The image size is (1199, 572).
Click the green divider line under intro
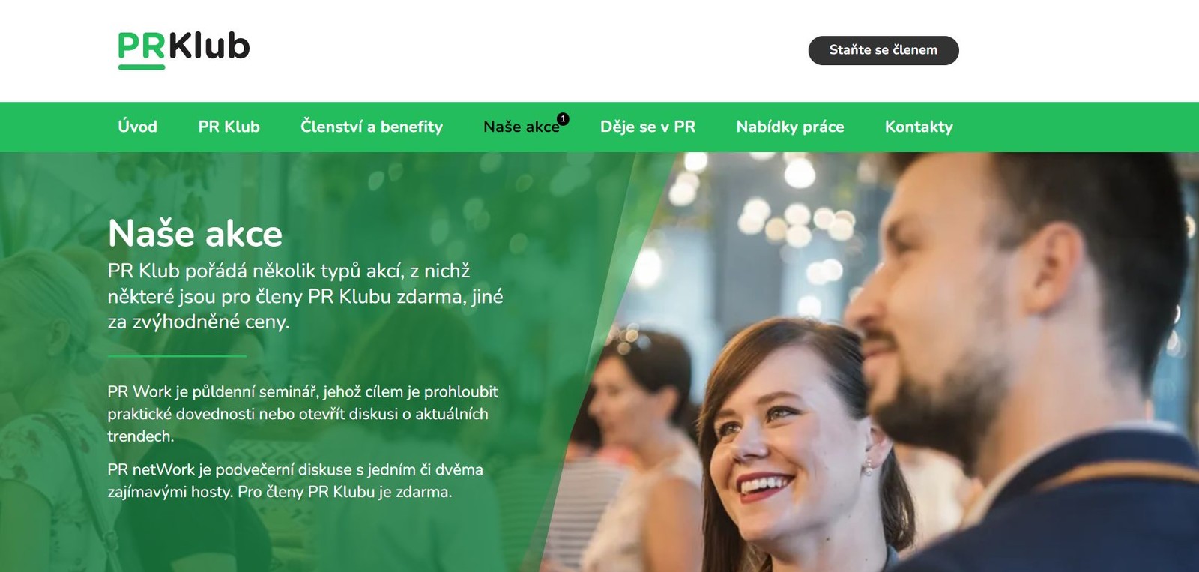(177, 356)
